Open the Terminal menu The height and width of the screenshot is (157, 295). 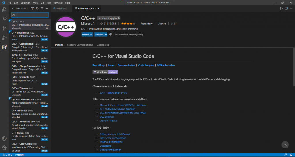coord(58,3)
